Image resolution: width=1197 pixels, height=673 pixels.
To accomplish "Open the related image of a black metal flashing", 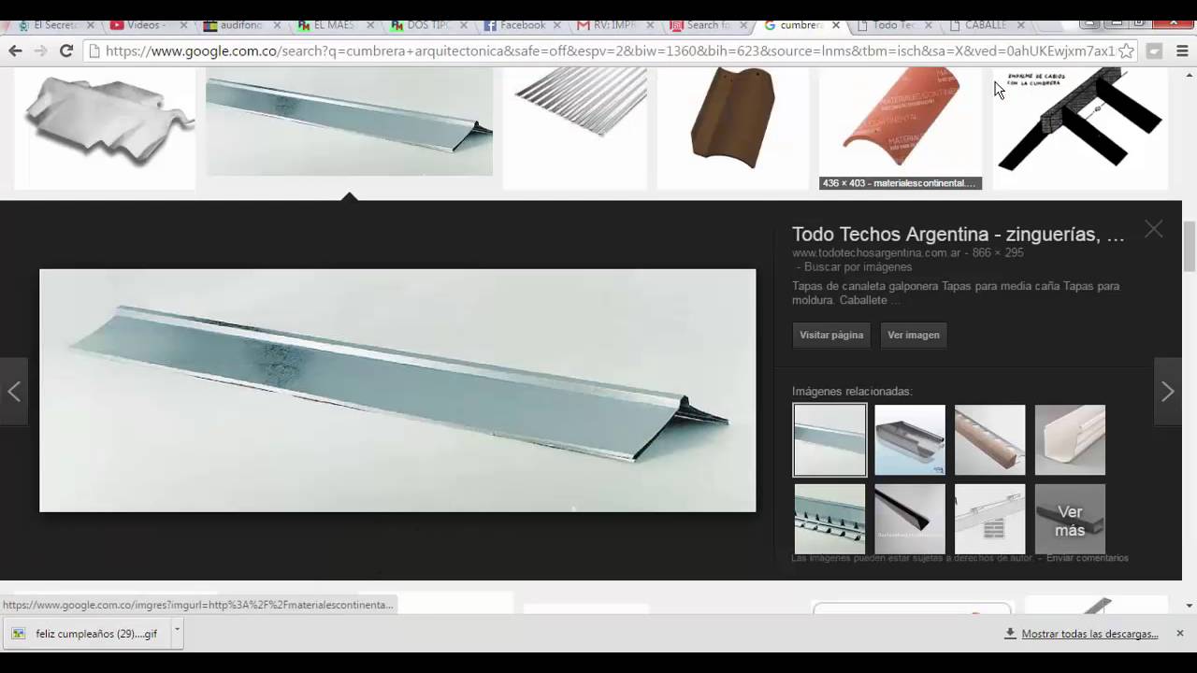I will pyautogui.click(x=910, y=519).
